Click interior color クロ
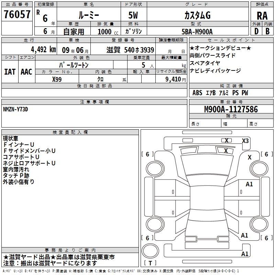This screenshot has height=275, width=275. (100, 79)
